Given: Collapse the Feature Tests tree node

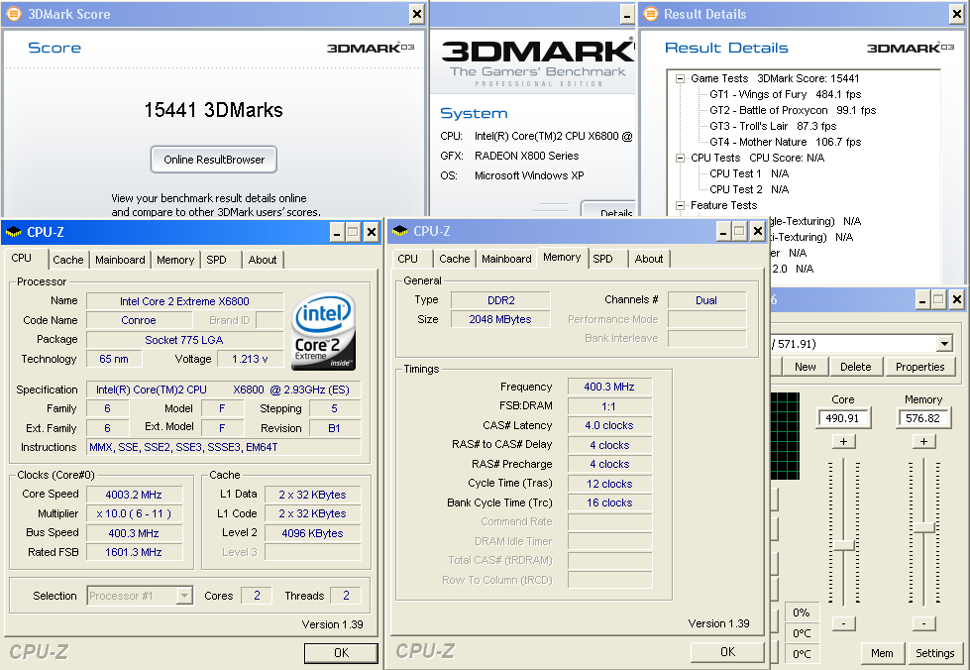Looking at the screenshot, I should tap(680, 205).
